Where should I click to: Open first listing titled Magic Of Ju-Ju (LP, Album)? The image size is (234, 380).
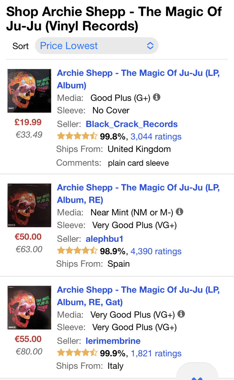(138, 79)
